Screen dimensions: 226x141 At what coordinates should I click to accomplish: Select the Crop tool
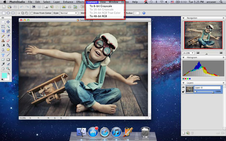coord(3,31)
